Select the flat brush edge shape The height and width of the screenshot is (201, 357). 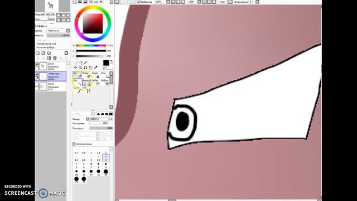tap(110, 114)
